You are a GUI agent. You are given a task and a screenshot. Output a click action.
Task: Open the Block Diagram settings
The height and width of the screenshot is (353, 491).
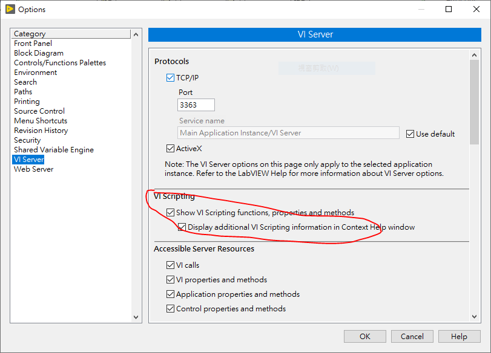pos(38,53)
